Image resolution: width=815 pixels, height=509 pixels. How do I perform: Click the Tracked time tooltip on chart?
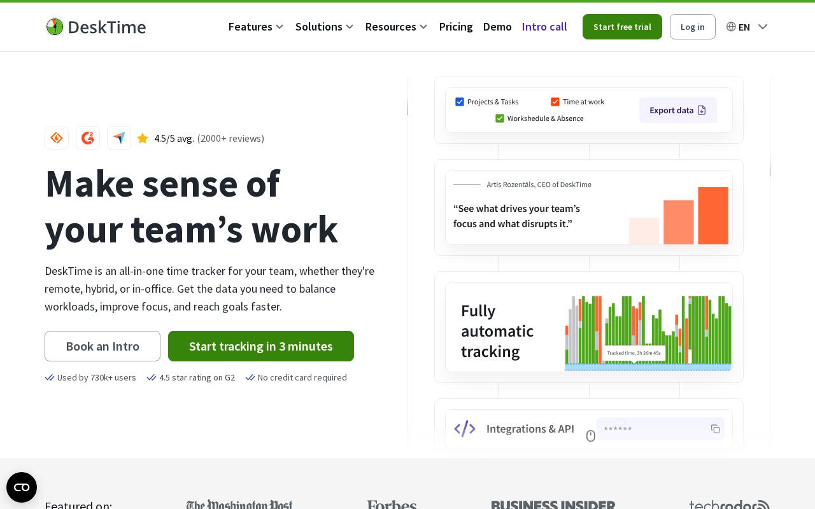point(634,353)
